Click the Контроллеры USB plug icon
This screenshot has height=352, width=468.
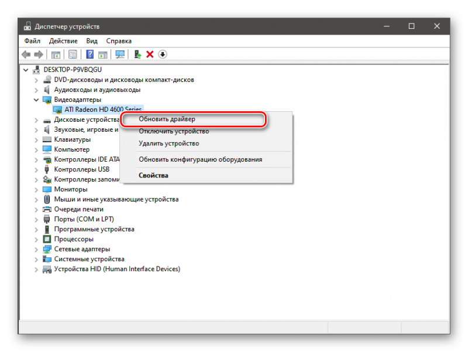pos(47,169)
